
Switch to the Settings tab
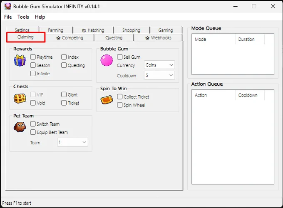point(22,30)
